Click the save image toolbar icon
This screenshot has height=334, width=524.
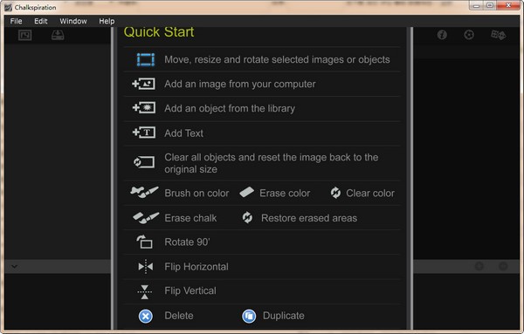(x=58, y=35)
